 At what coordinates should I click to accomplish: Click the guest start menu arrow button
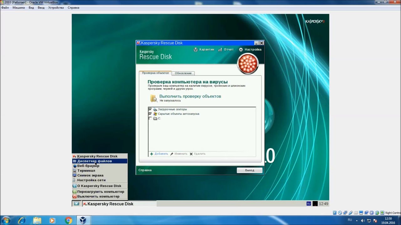click(x=76, y=204)
